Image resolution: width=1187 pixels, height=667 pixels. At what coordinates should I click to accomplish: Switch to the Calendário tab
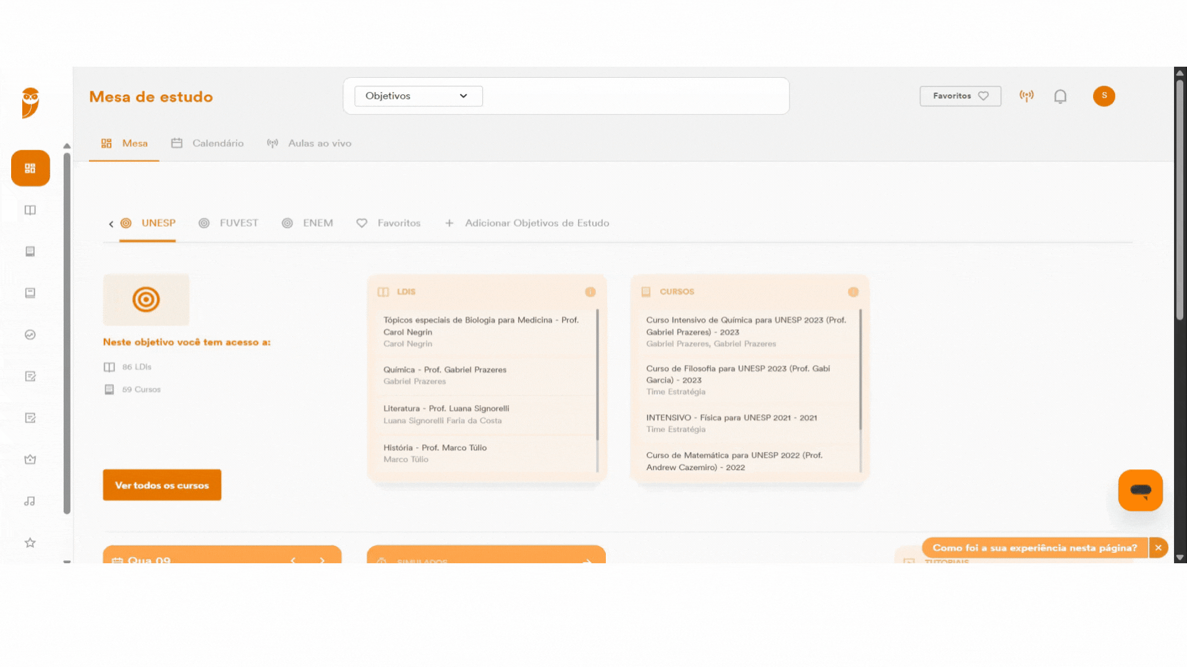207,143
